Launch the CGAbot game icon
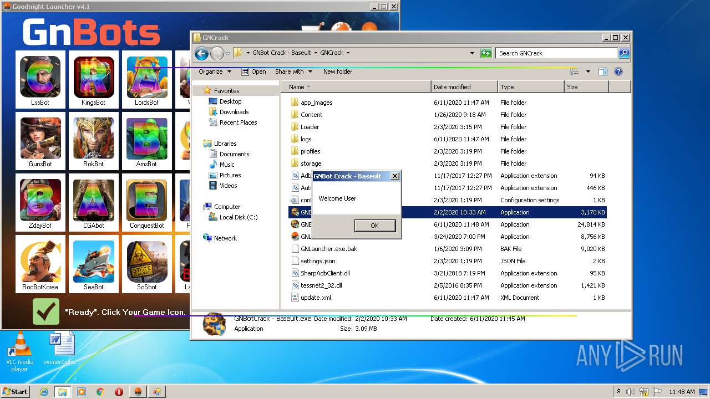Image resolution: width=710 pixels, height=399 pixels. coord(93,203)
